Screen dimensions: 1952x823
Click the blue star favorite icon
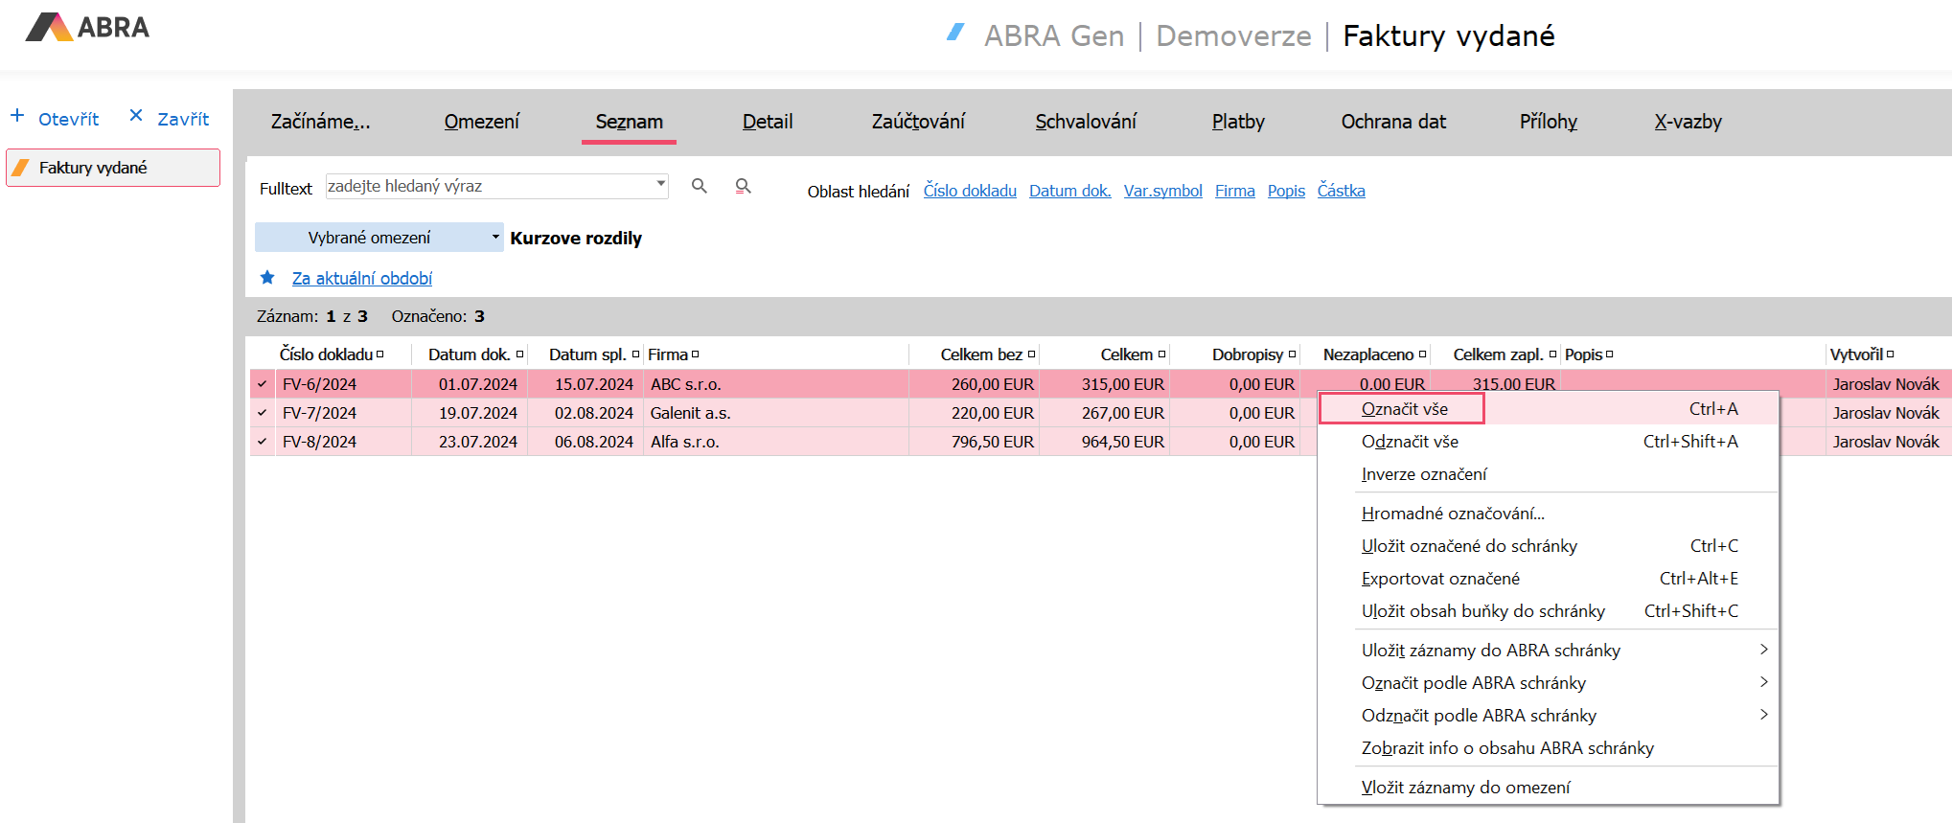click(x=267, y=278)
